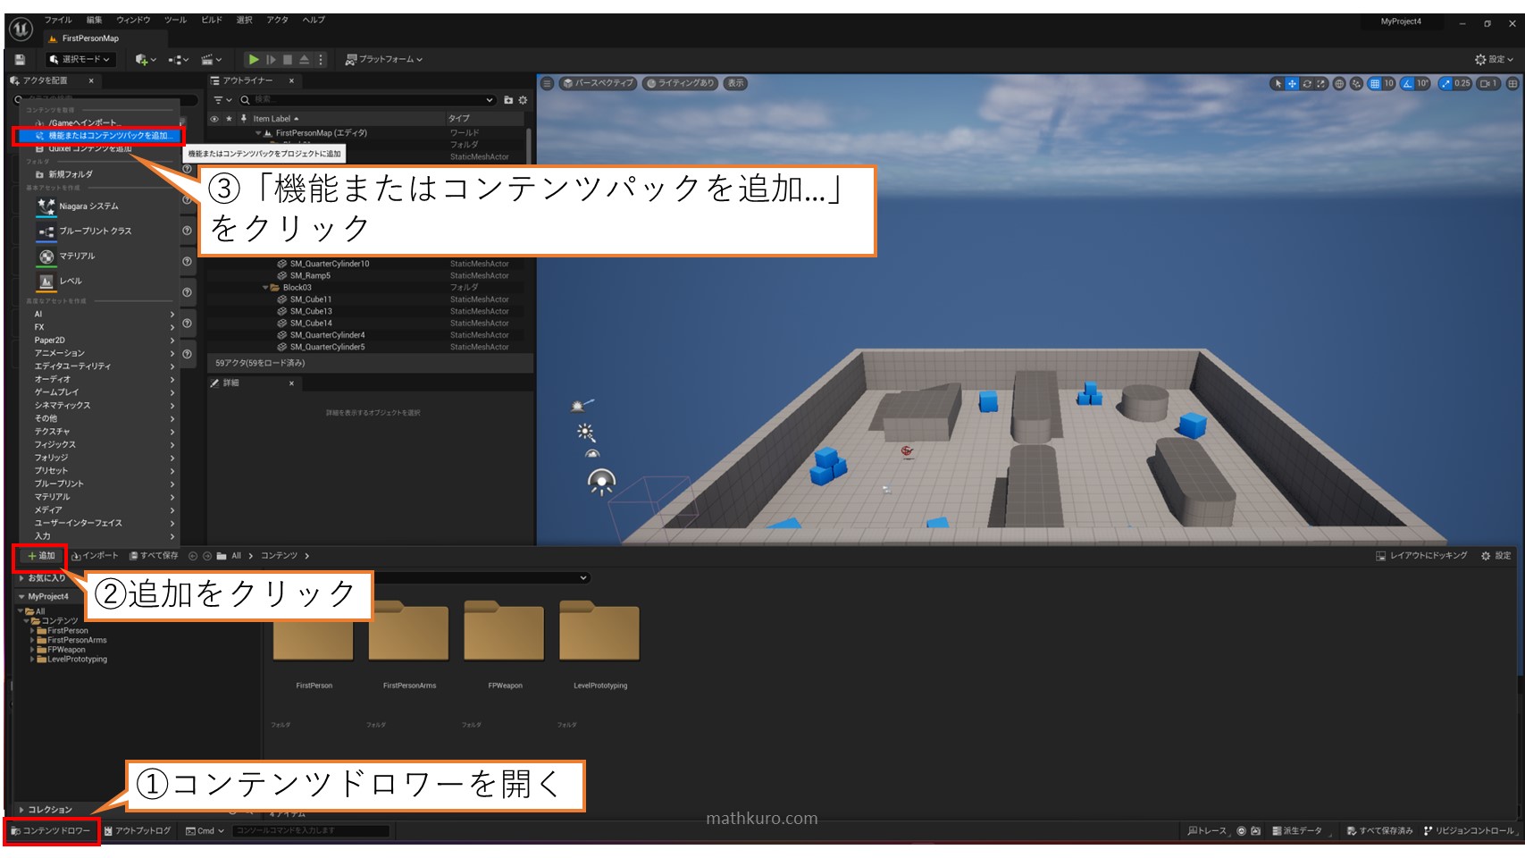Open outliner filter funnel dropdown
The width and height of the screenshot is (1525, 858).
coord(222,100)
